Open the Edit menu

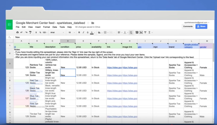click(24, 27)
